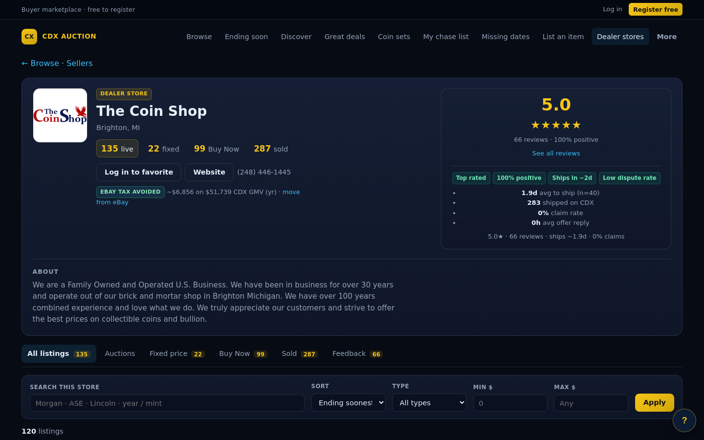
Task: Click the Min $ input field
Action: tap(510, 403)
